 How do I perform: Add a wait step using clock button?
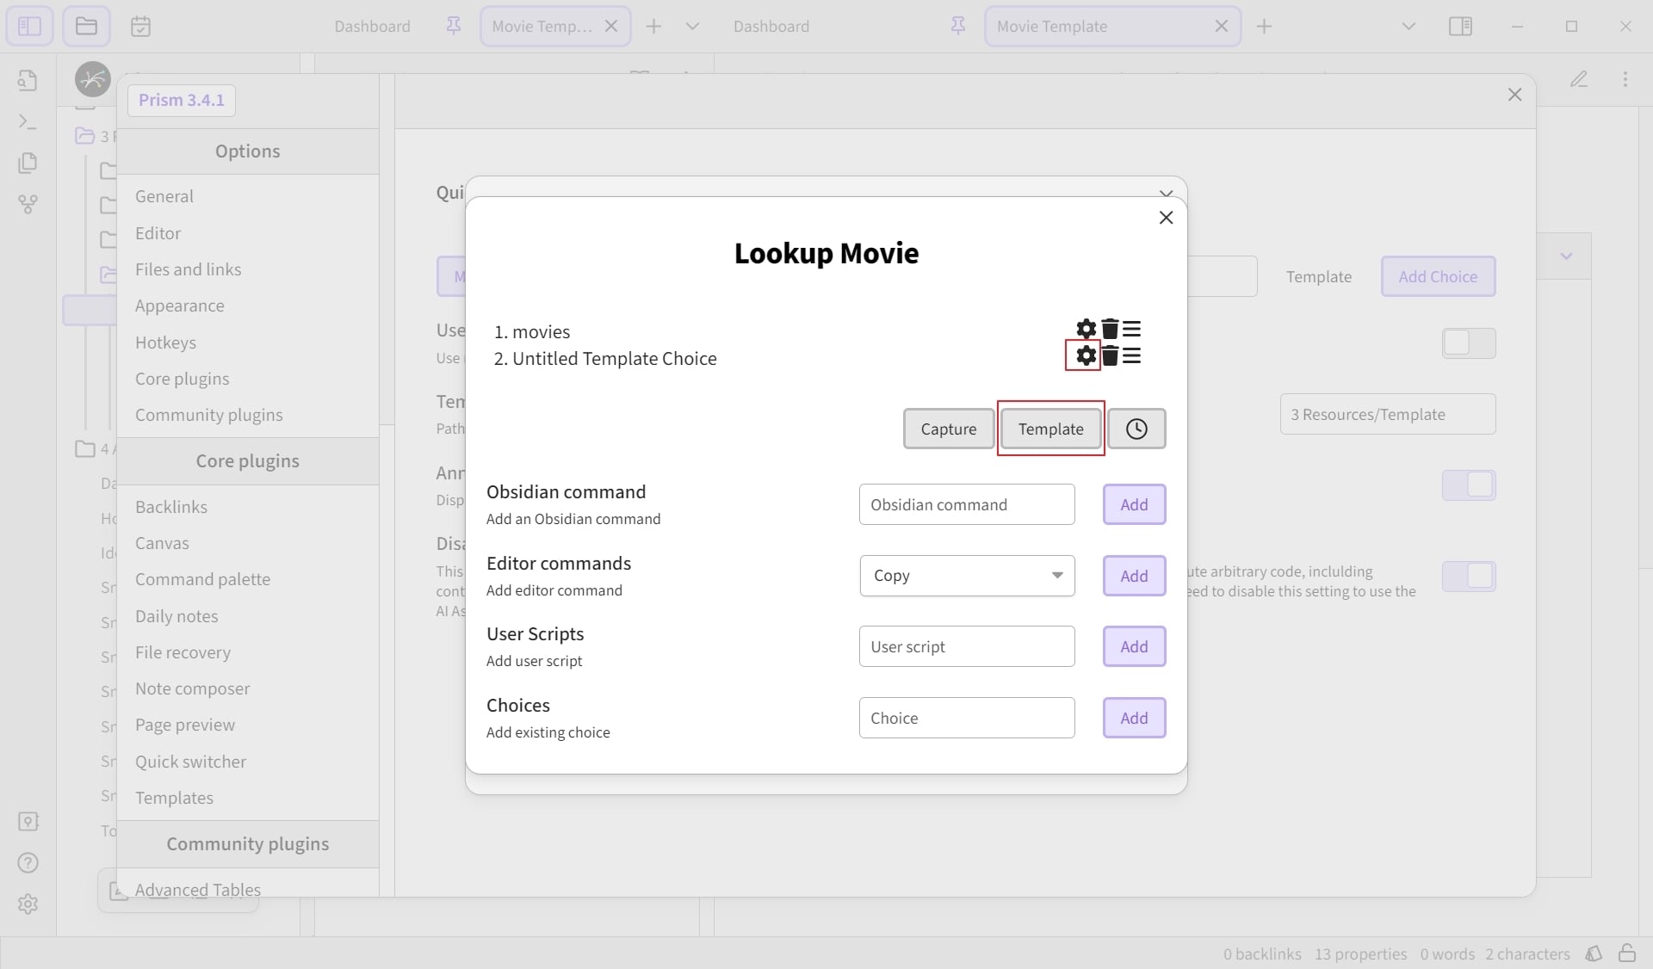coord(1136,429)
